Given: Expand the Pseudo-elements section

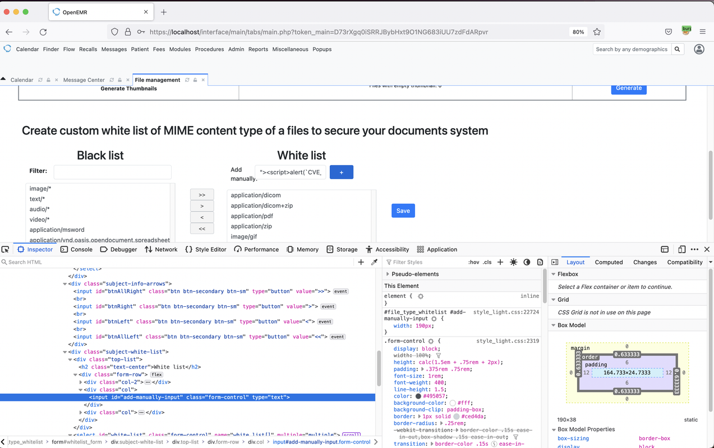Looking at the screenshot, I should [387, 274].
